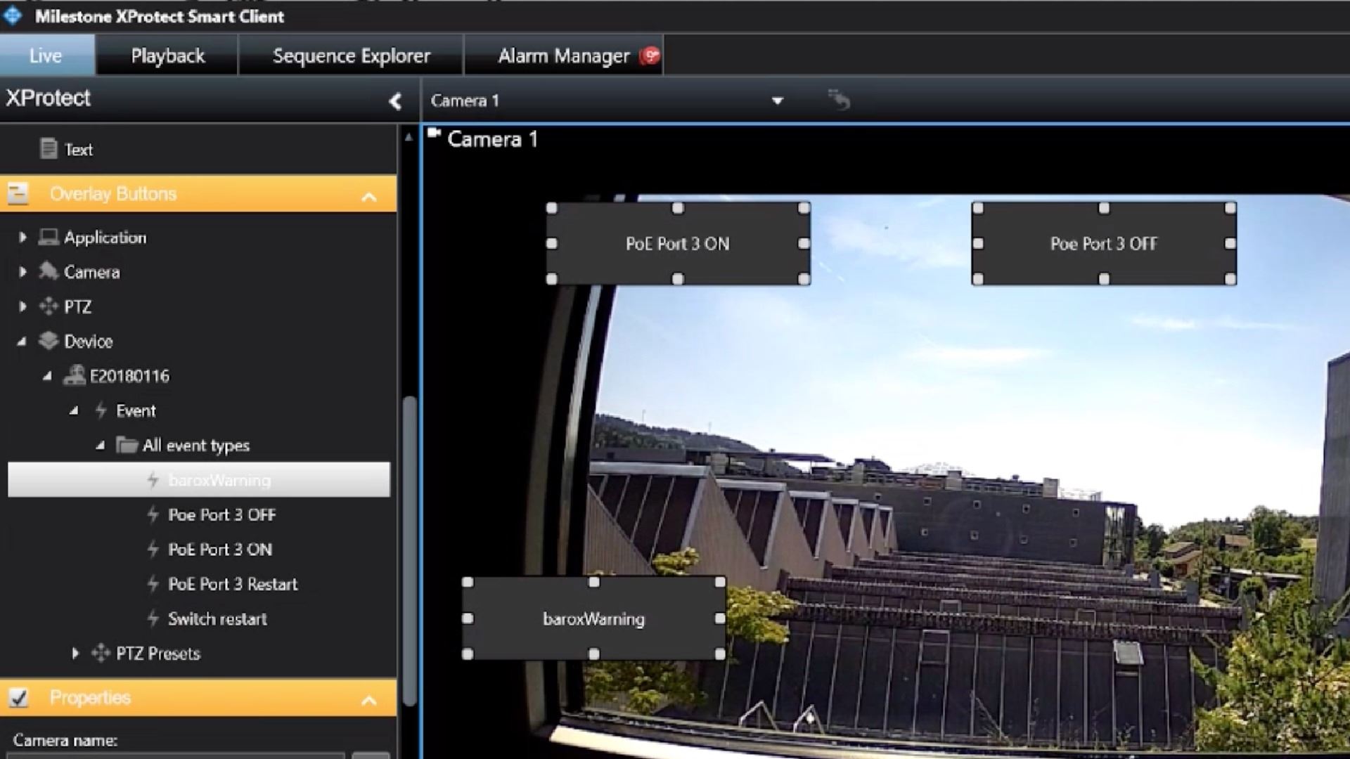The width and height of the screenshot is (1350, 759).
Task: Expand the Application tree node
Action: pos(22,237)
